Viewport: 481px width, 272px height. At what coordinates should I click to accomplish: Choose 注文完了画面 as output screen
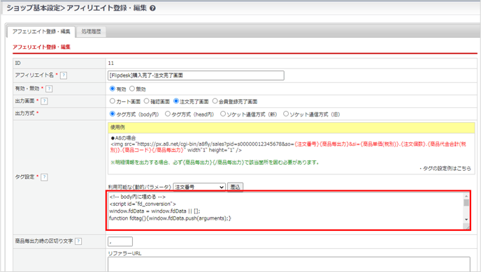point(176,101)
